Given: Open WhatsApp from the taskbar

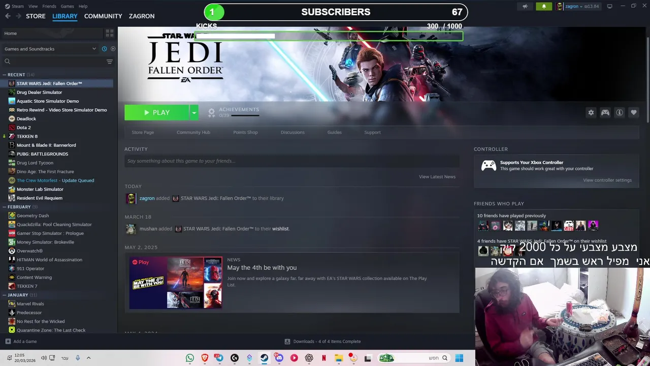Looking at the screenshot, I should point(190,358).
